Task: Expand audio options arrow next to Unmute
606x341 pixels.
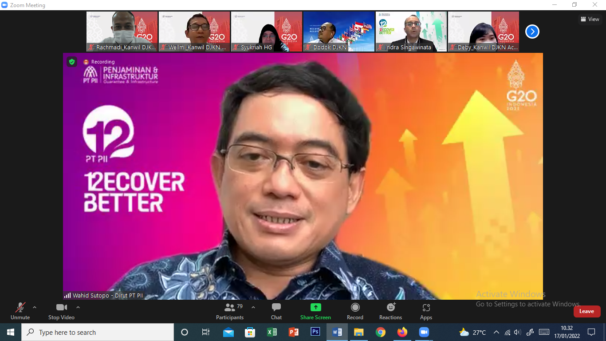Action: [x=35, y=307]
